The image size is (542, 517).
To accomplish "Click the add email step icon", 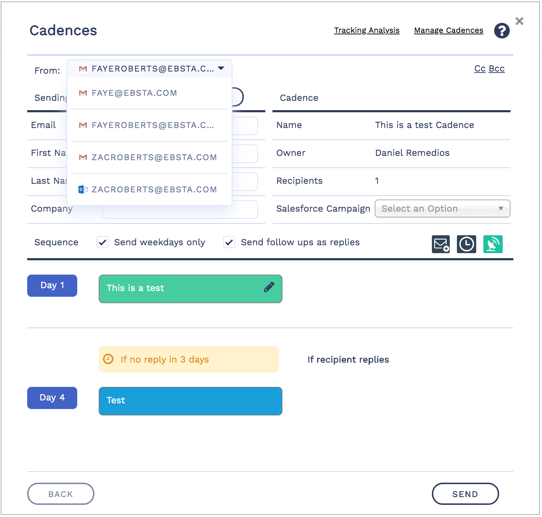I will click(x=440, y=244).
